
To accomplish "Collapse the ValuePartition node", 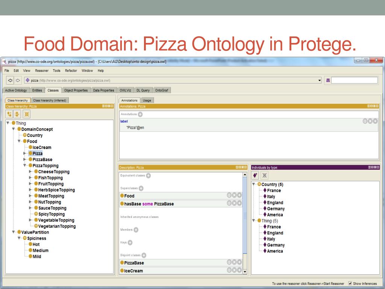I will (x=14, y=232).
